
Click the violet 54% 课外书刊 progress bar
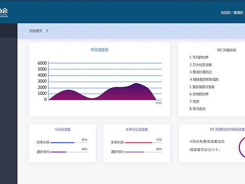[x=134, y=152]
